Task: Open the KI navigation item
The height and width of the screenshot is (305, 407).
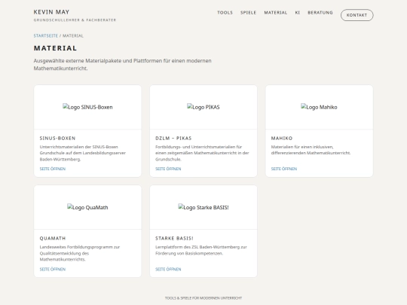Action: 298,13
